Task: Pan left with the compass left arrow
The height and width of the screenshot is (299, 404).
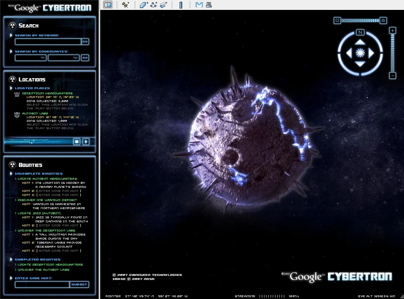Action: point(349,53)
